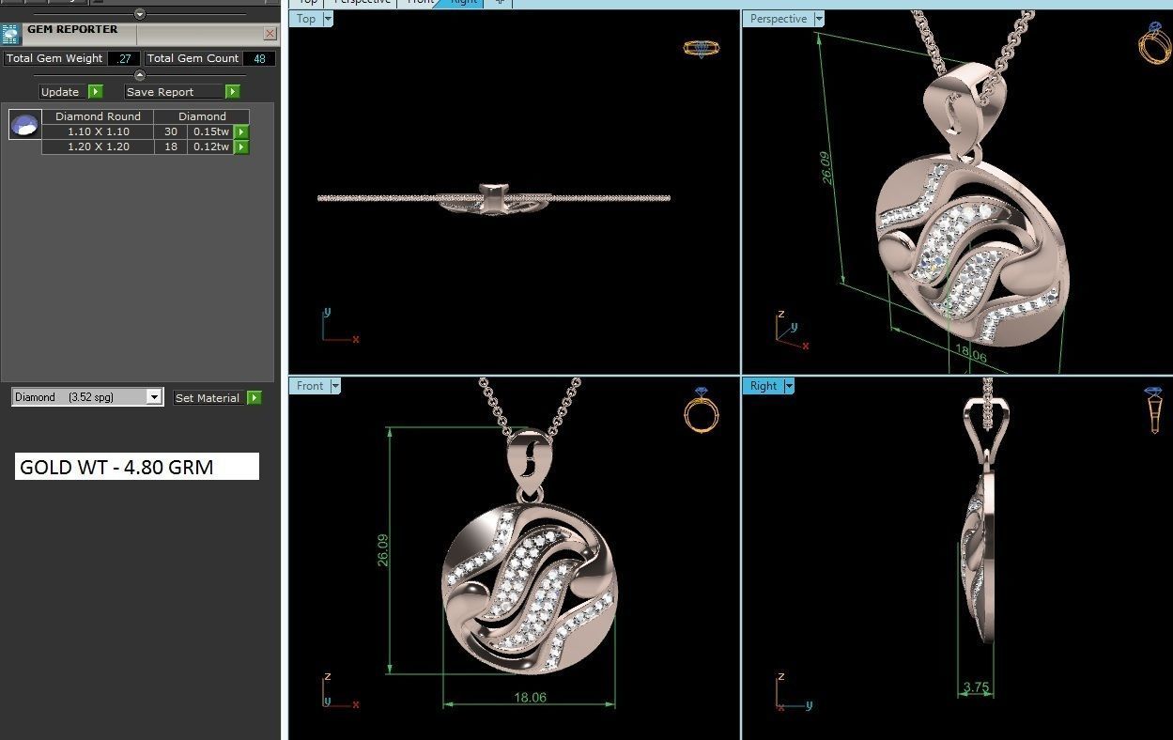Image resolution: width=1173 pixels, height=740 pixels.
Task: Click the green arrow beside Set Material
Action: [x=254, y=398]
